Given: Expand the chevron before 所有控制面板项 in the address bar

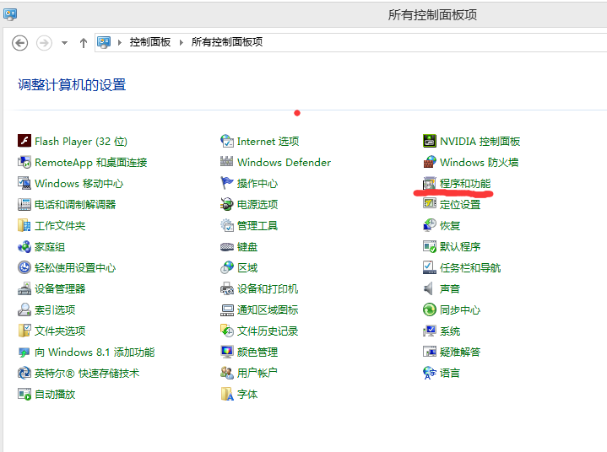Looking at the screenshot, I should tap(182, 42).
